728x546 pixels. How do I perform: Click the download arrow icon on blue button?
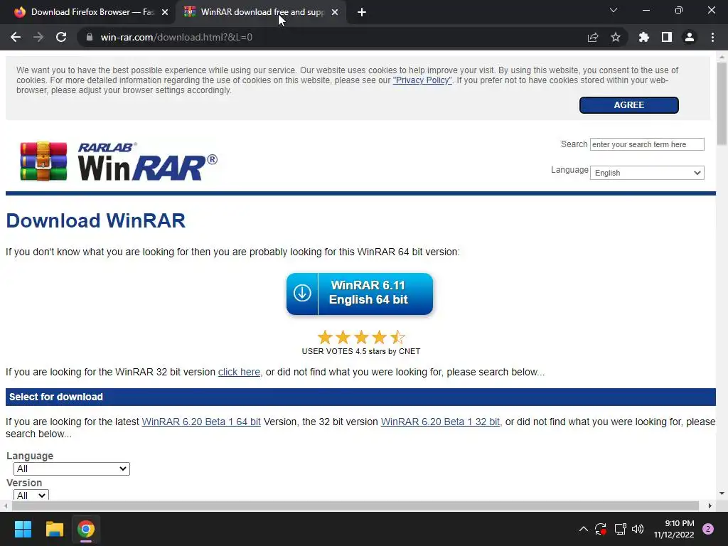pos(301,294)
